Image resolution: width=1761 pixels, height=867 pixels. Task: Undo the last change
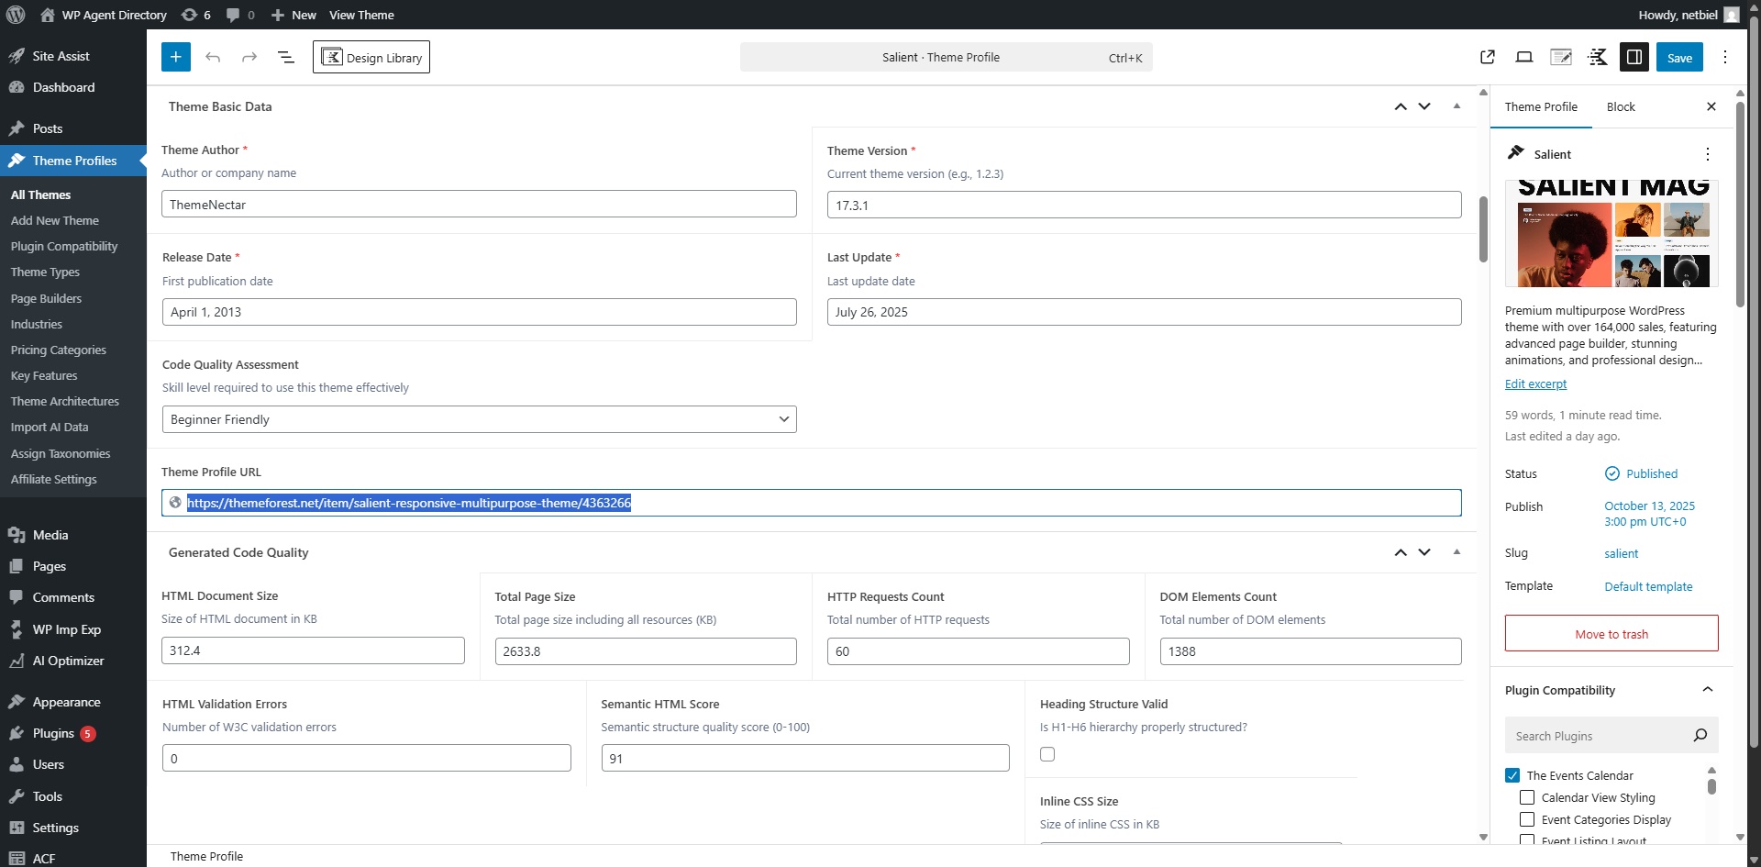[213, 57]
